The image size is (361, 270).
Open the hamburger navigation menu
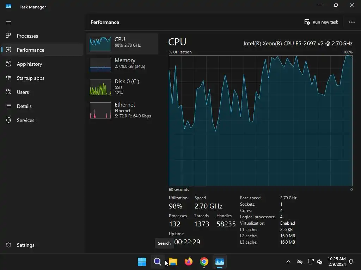(x=8, y=21)
